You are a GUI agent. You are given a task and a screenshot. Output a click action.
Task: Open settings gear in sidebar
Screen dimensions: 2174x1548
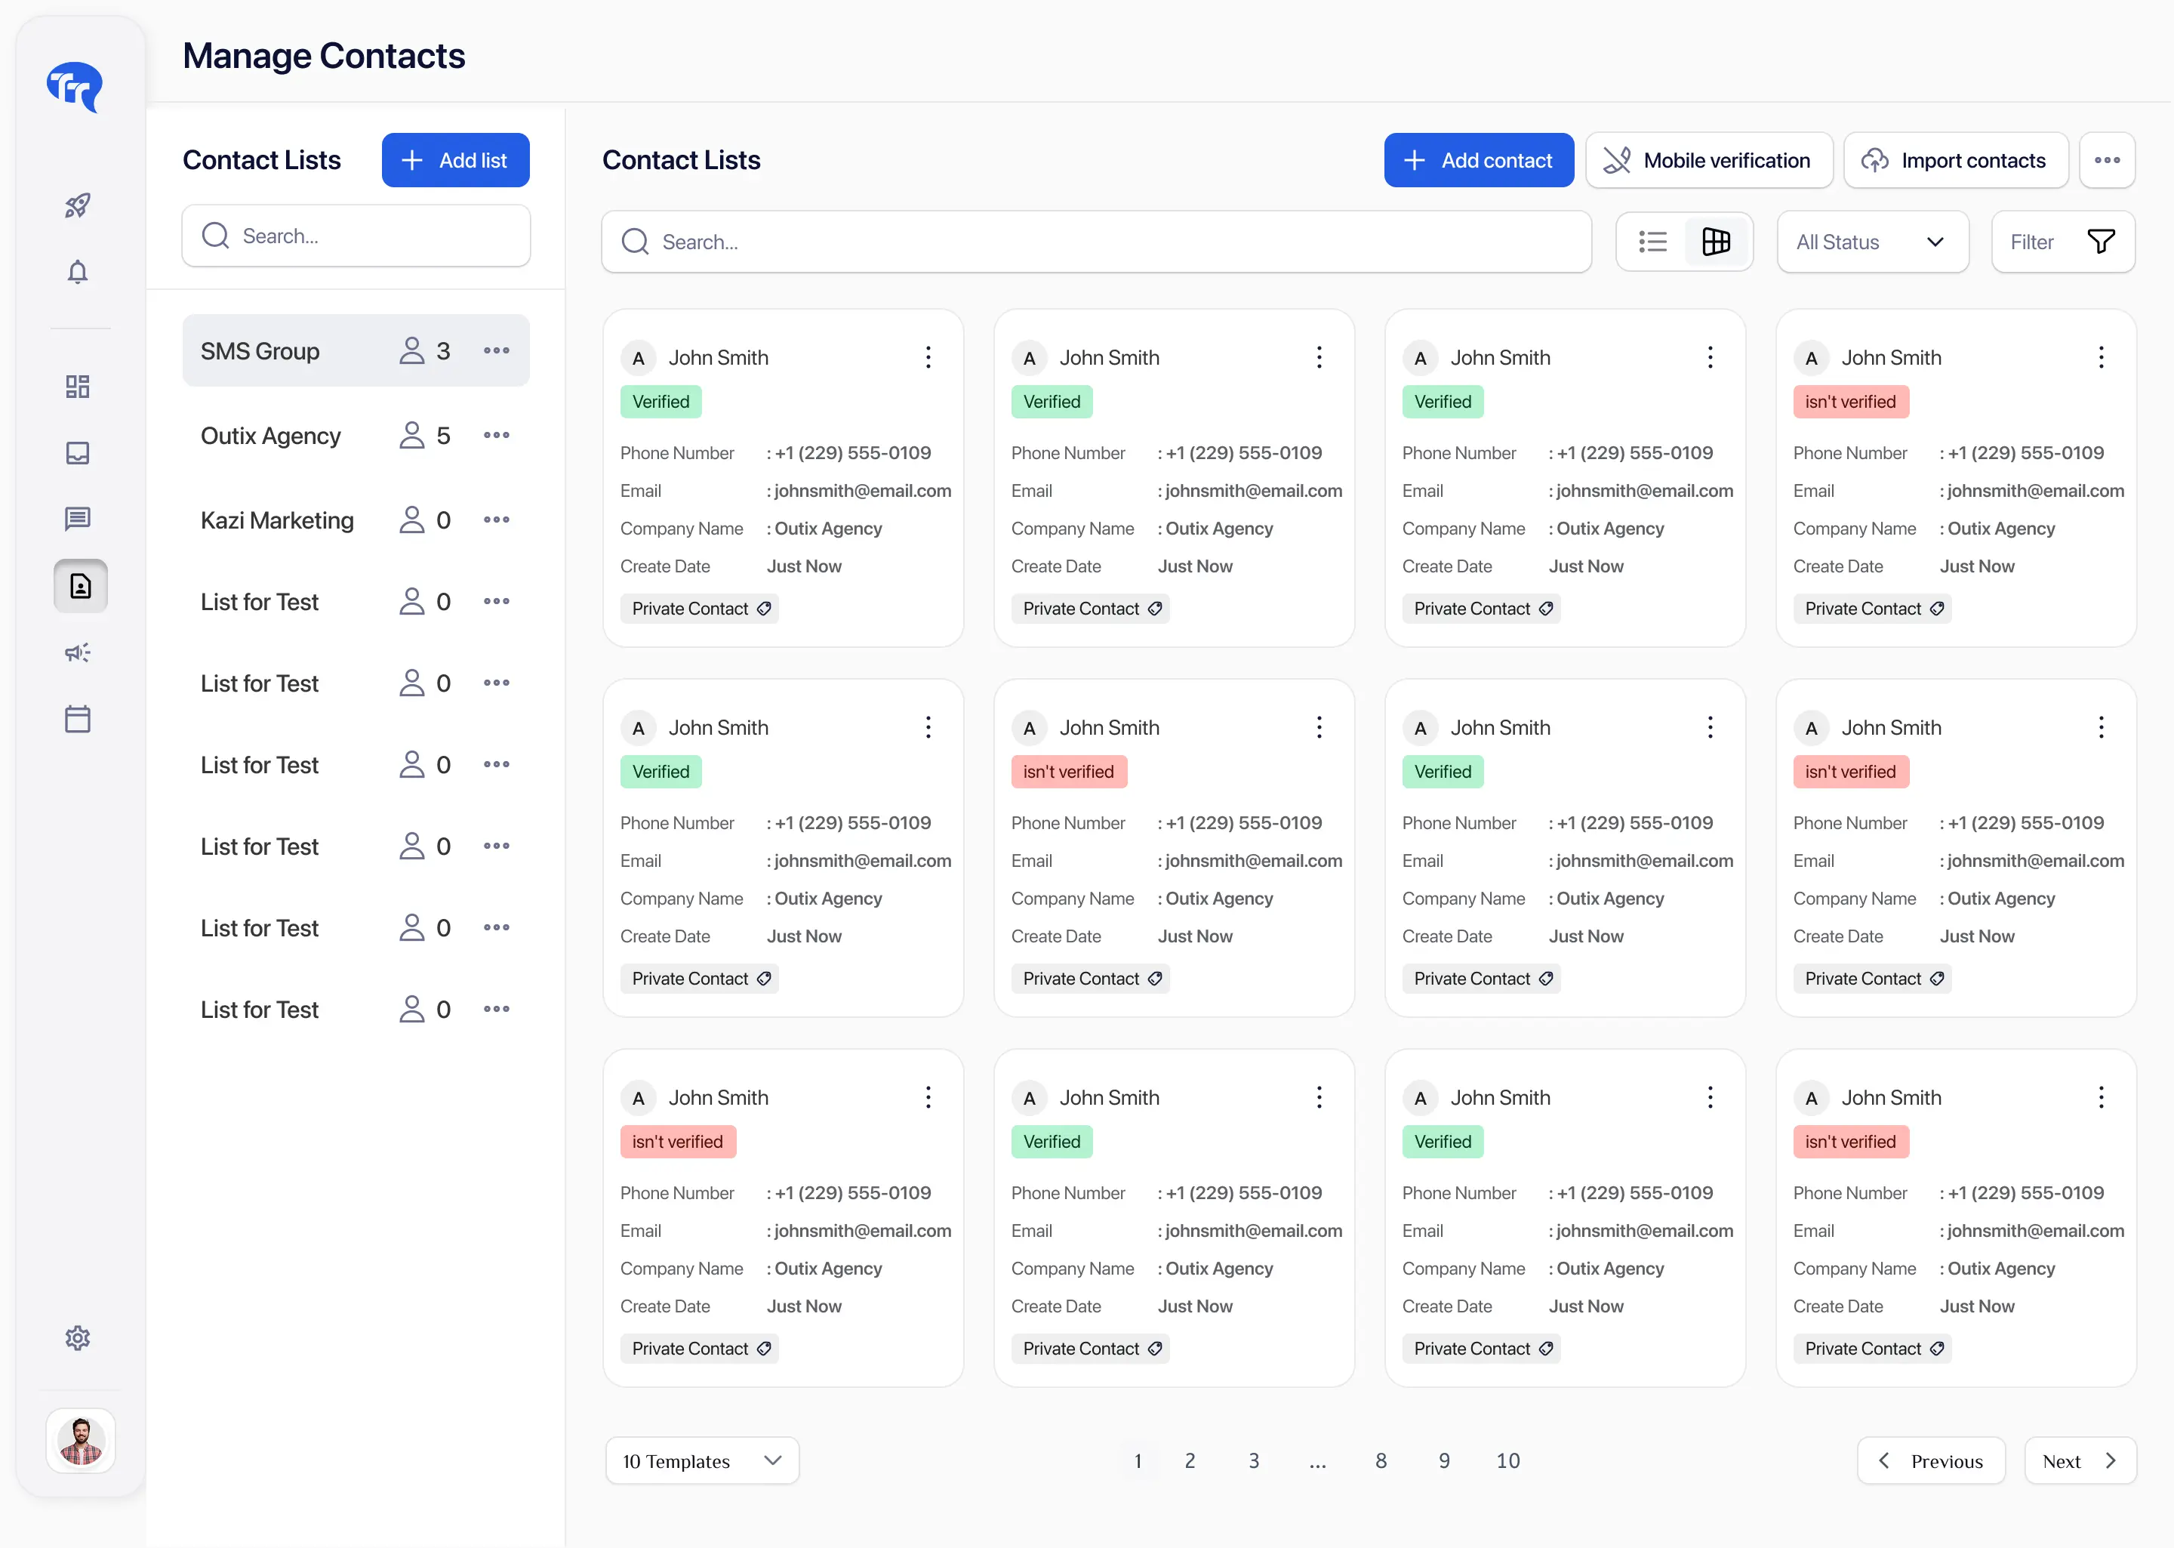pyautogui.click(x=78, y=1337)
